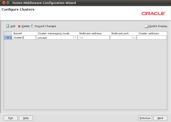
Task: Open the unicast messaging mode dropdown arrow
Action: click(75, 37)
